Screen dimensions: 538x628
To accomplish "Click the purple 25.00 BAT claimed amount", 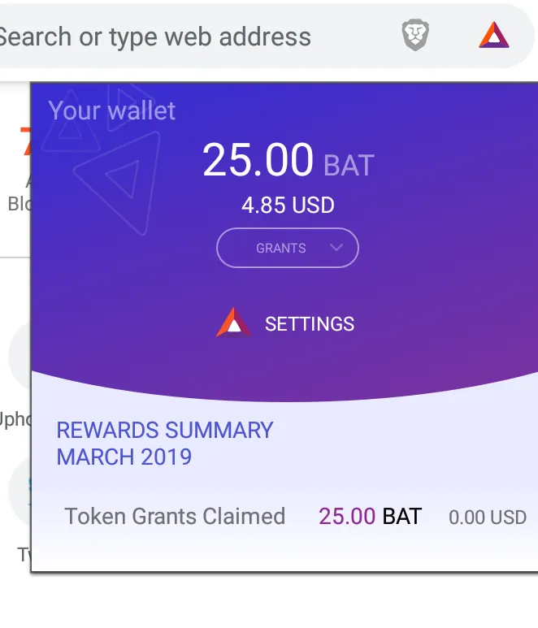I will [370, 516].
